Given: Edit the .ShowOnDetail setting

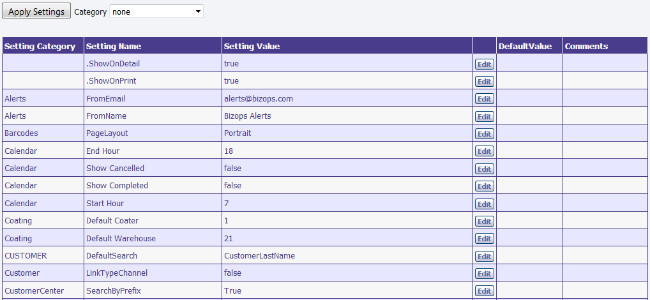Looking at the screenshot, I should (484, 64).
